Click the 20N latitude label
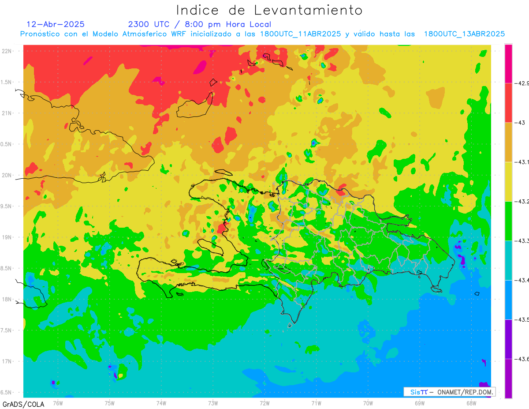The width and height of the screenshot is (529, 409). 7,175
